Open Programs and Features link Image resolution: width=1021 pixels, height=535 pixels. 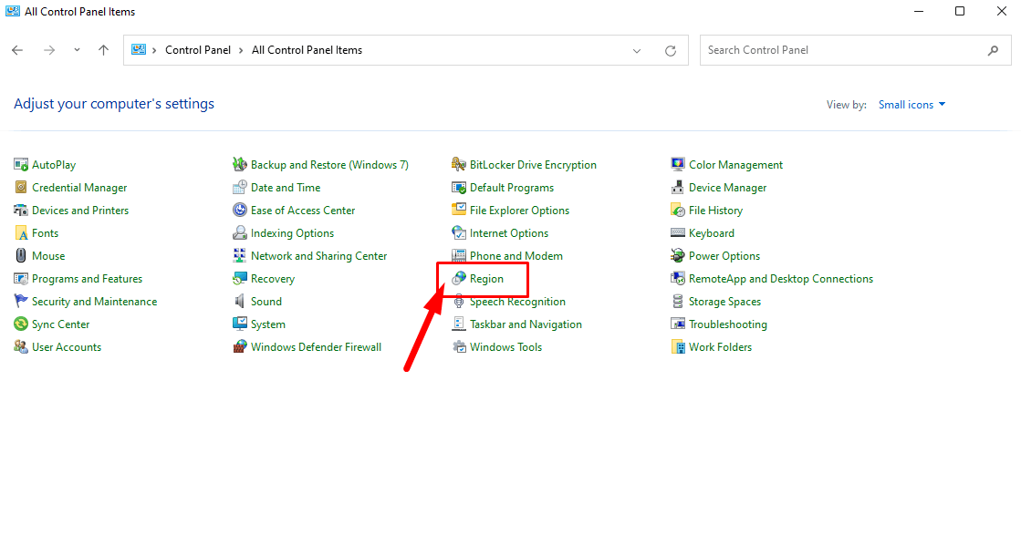point(87,279)
